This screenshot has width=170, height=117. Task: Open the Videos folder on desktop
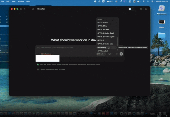(161, 23)
